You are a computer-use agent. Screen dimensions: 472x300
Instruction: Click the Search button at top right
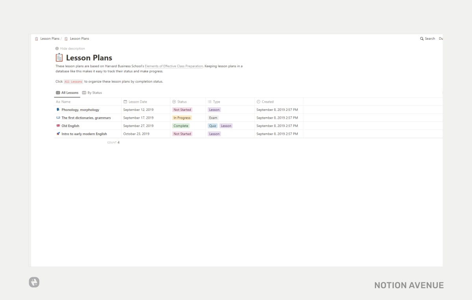click(428, 39)
